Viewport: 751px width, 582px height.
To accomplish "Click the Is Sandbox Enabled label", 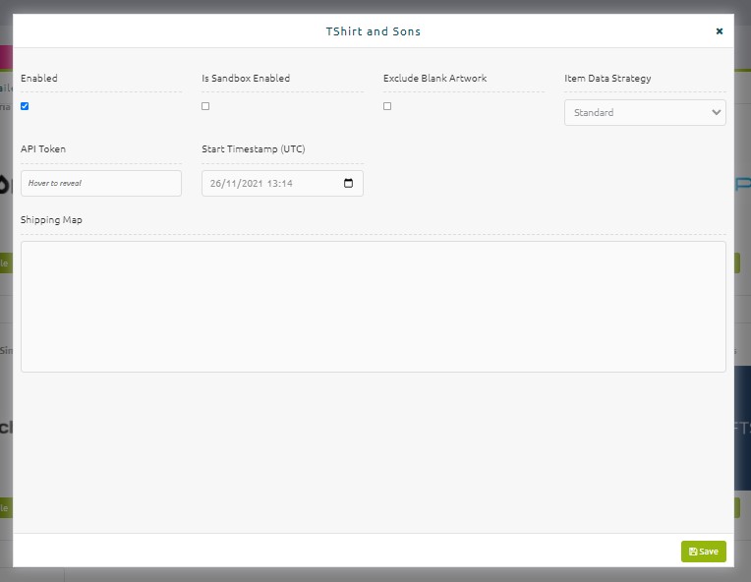I will (246, 78).
